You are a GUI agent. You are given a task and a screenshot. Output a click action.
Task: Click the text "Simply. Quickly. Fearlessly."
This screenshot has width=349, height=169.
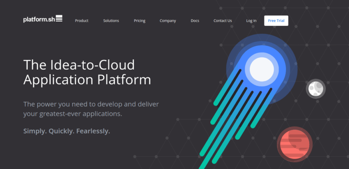(x=67, y=131)
